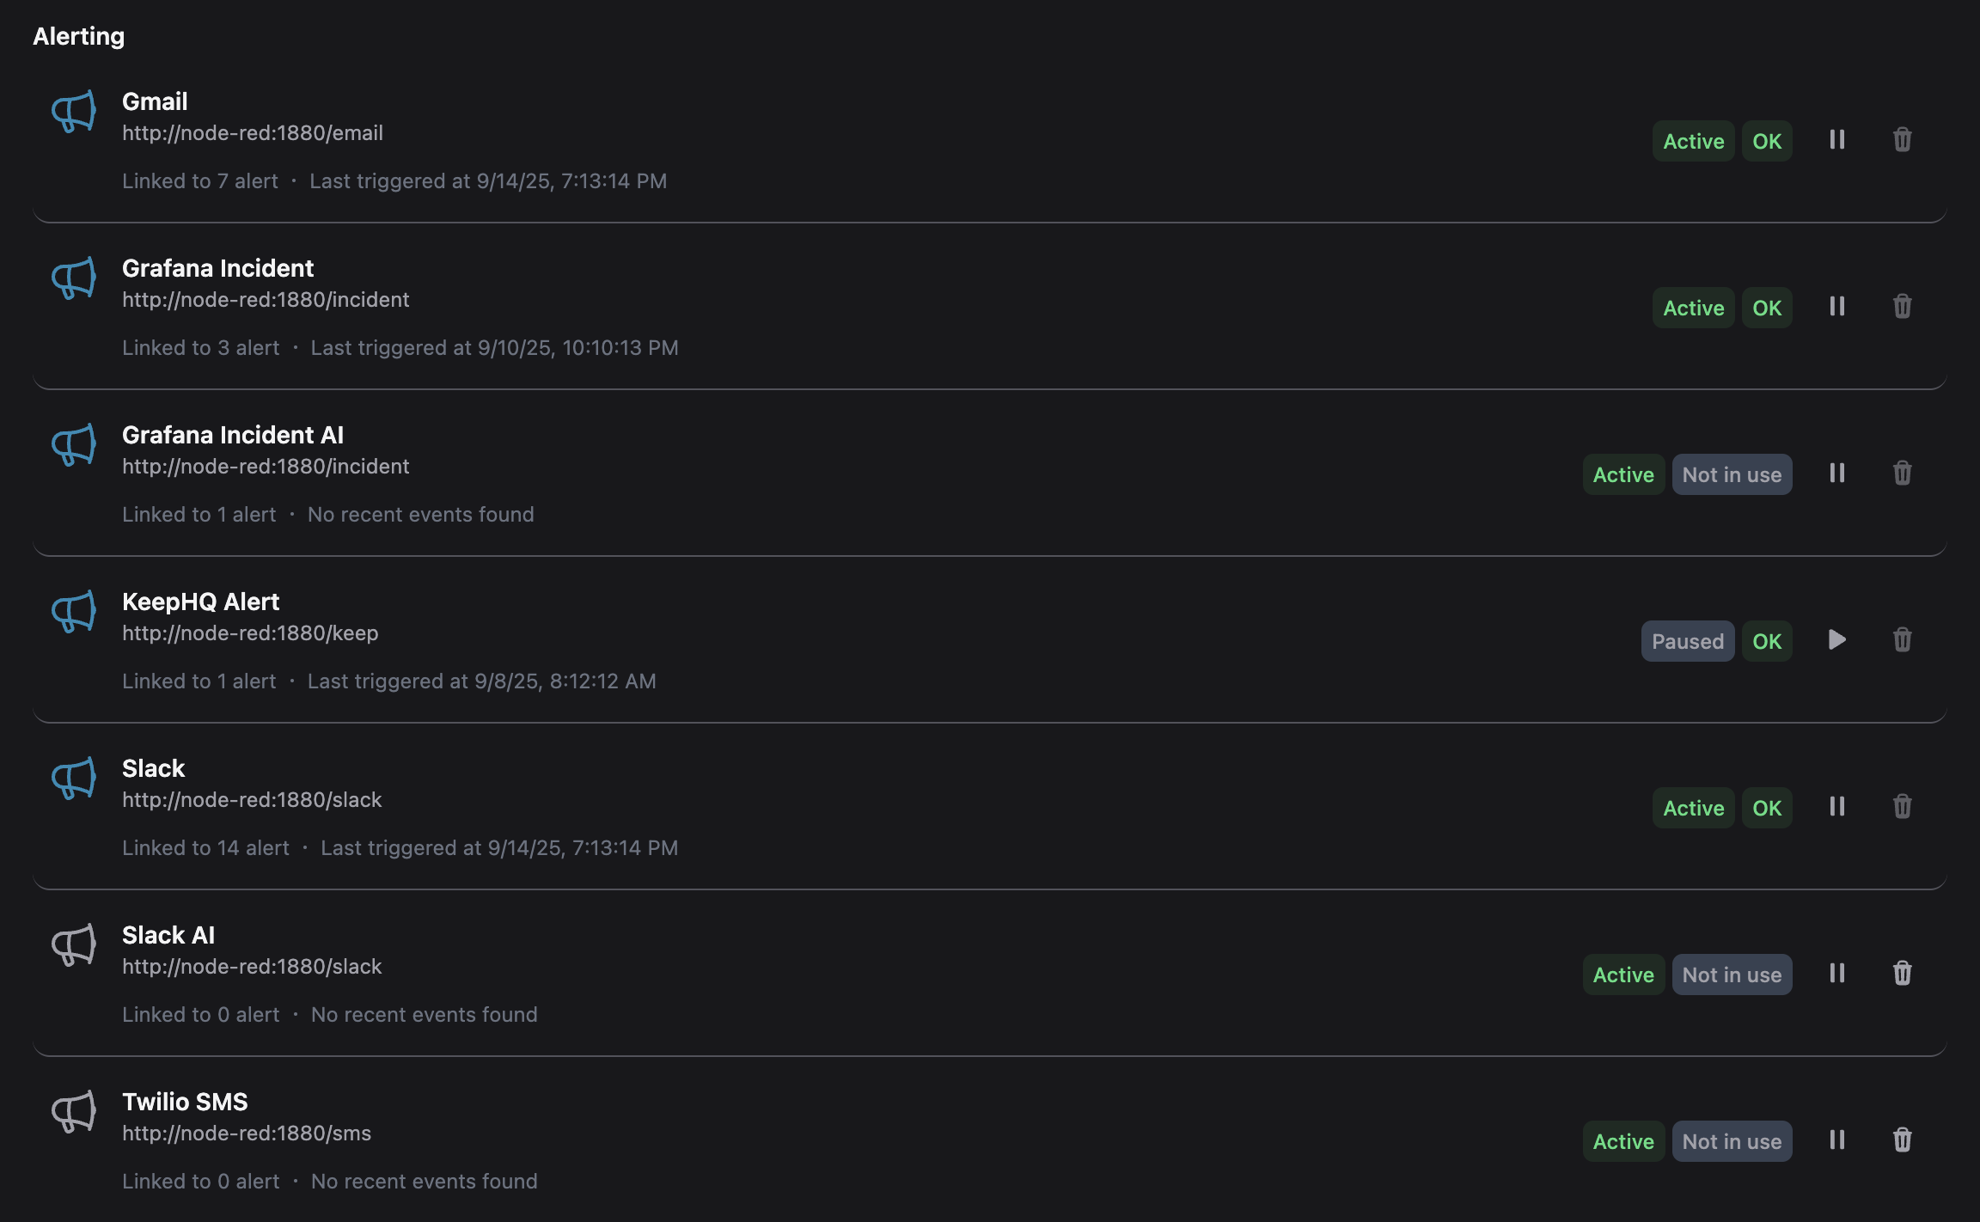The image size is (1980, 1222).
Task: Click the Paused badge on KeepHQ Alert
Action: (1687, 641)
